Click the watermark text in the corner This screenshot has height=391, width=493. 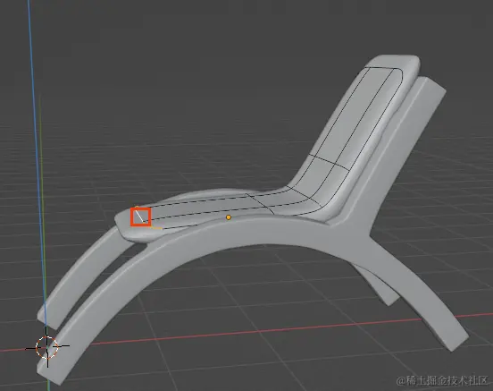click(x=443, y=380)
